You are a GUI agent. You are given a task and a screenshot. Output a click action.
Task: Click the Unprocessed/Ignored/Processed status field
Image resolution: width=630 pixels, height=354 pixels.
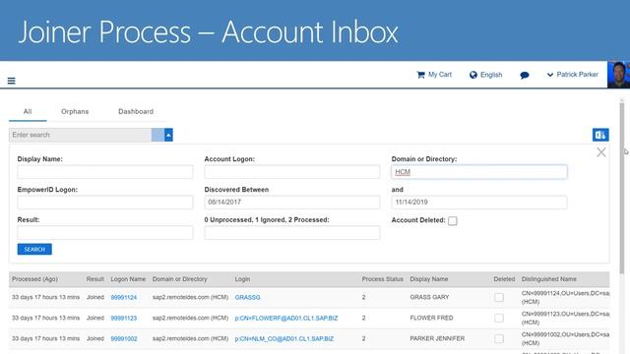click(292, 233)
